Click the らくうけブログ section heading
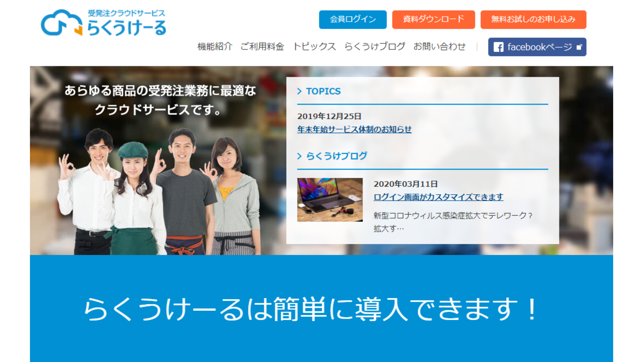Image resolution: width=643 pixels, height=362 pixels. coord(337,156)
